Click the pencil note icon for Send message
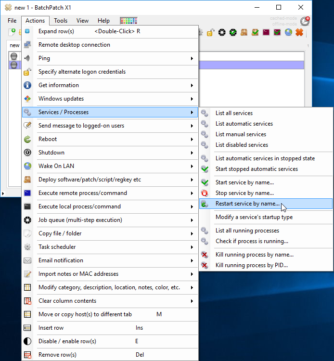This screenshot has width=334, height=361. pyautogui.click(x=27, y=126)
